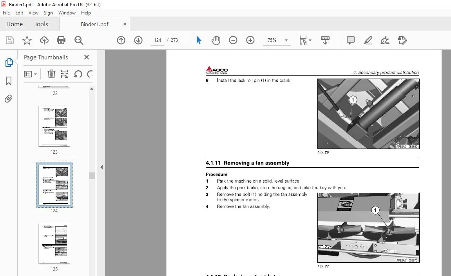Select page 125 thumbnail
Viewport: 451px width, 276px height.
[x=54, y=244]
